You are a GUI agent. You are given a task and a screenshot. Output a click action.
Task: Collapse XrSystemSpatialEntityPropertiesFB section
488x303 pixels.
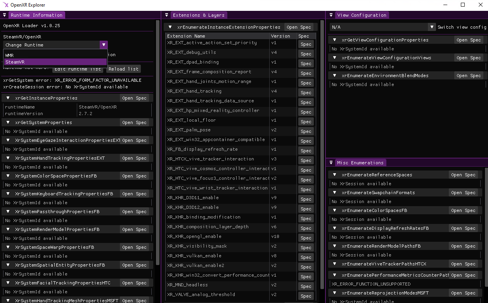(x=8, y=265)
